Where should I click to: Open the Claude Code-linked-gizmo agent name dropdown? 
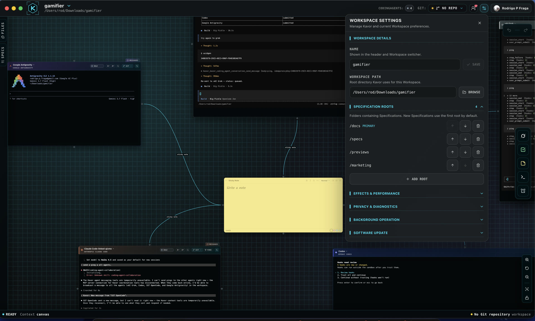(x=99, y=249)
